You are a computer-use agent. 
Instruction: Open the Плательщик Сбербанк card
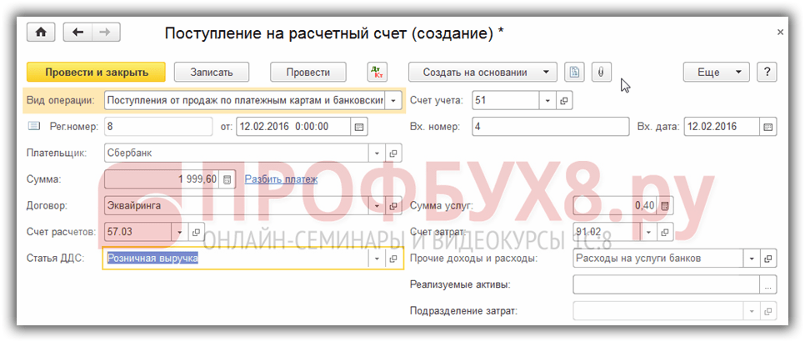point(394,153)
